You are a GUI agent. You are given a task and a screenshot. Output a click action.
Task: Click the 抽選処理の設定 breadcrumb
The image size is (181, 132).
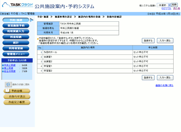coord(63,17)
